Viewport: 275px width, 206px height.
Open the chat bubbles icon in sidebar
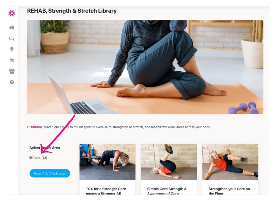[x=12, y=38]
